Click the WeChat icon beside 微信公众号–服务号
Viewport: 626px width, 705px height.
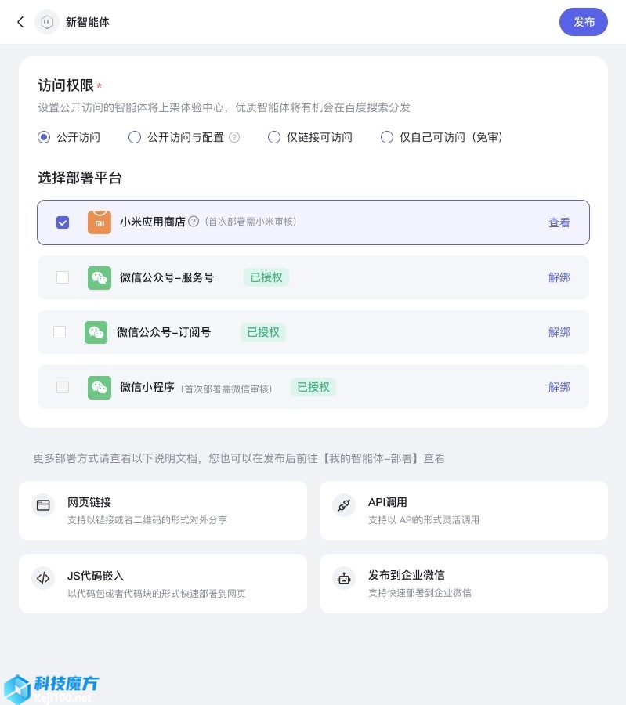coord(100,277)
